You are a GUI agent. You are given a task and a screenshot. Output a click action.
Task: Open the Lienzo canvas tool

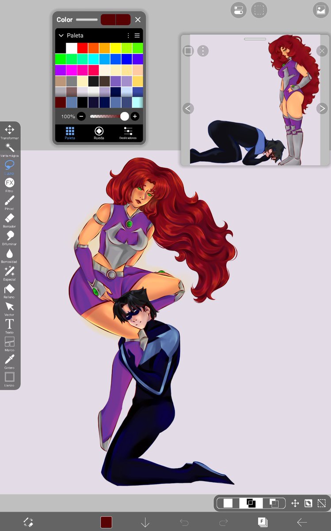point(9,380)
